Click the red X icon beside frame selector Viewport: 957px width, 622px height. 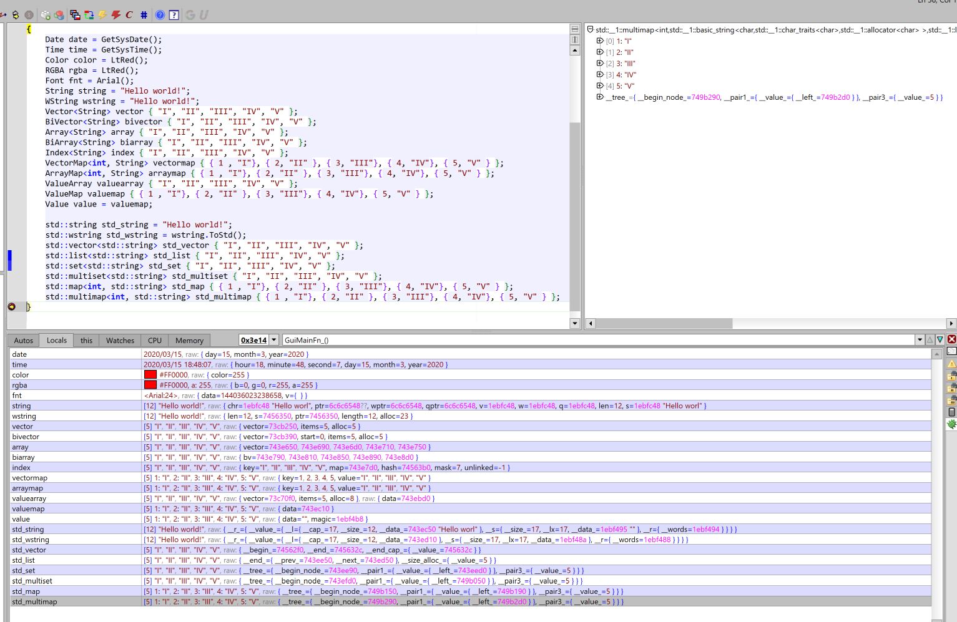951,339
